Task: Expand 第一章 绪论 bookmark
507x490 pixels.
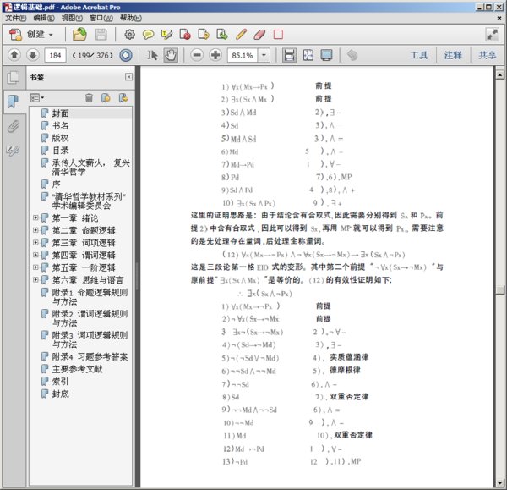Action: tap(35, 218)
